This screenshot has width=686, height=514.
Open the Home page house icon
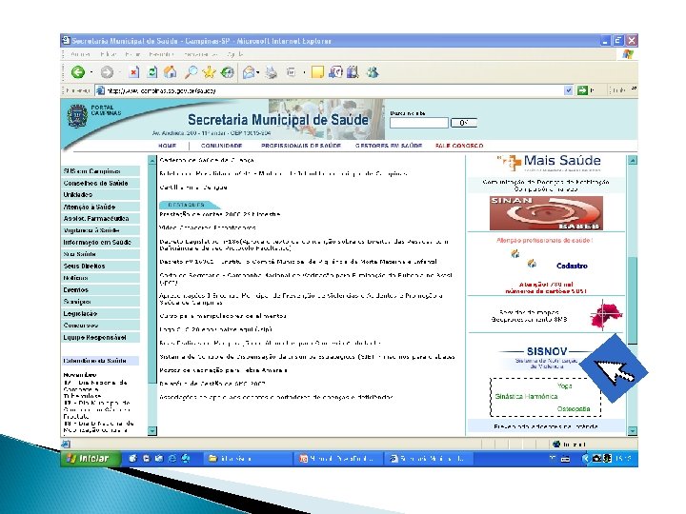170,72
